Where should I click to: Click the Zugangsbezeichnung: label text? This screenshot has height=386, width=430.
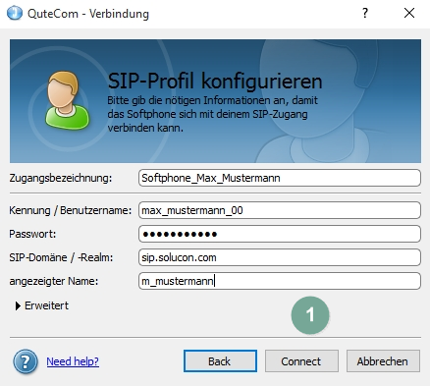pyautogui.click(x=61, y=178)
